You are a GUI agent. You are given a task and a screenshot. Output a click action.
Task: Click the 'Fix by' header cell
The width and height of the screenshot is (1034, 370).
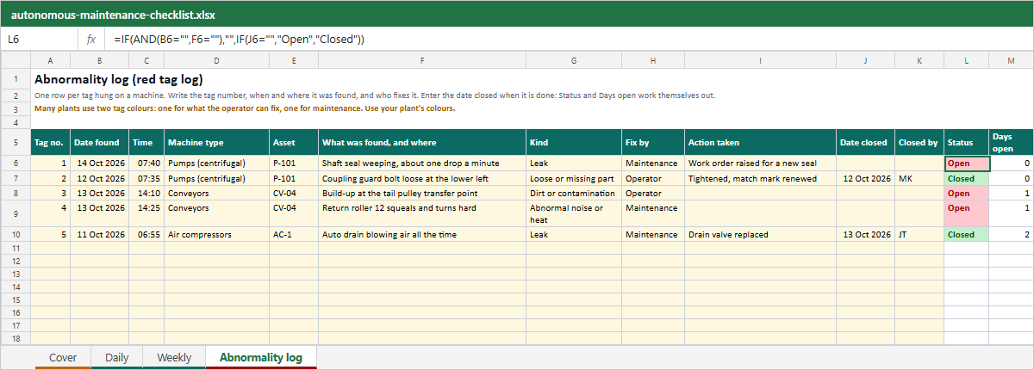click(x=653, y=142)
